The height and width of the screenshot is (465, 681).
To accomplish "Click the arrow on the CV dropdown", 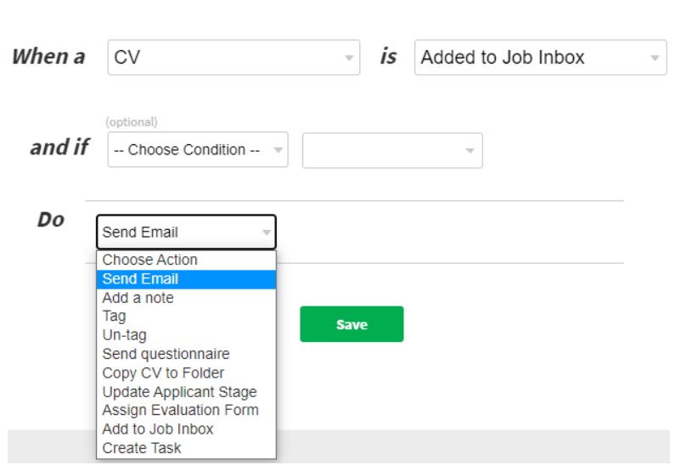I will click(x=349, y=58).
